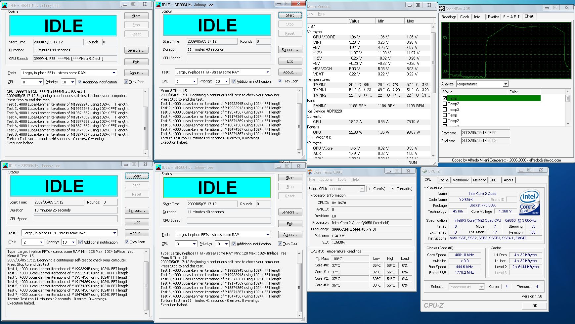Click Start in SP2004 CPU 3 window
This screenshot has width=575, height=324.
290,178
